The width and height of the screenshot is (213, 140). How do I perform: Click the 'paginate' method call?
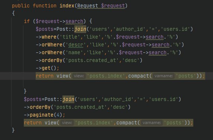[x=42, y=115]
